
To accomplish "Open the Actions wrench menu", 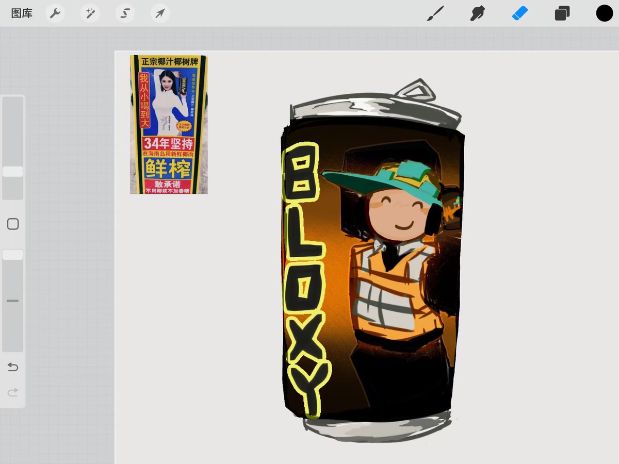I will (x=55, y=13).
